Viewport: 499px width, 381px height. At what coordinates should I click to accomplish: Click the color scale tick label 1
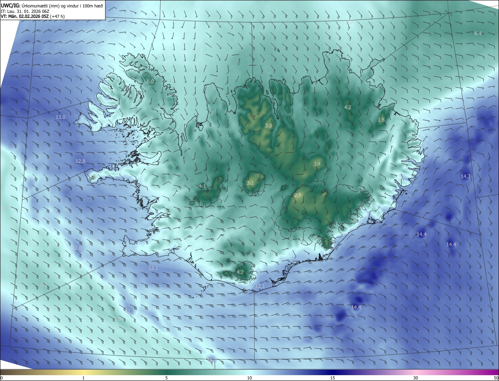pyautogui.click(x=83, y=378)
